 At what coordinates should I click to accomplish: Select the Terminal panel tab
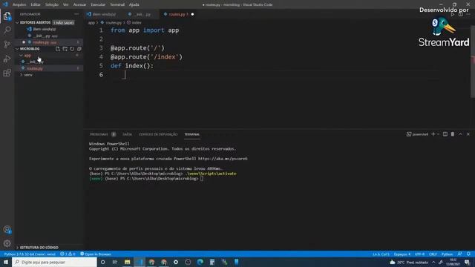point(192,134)
